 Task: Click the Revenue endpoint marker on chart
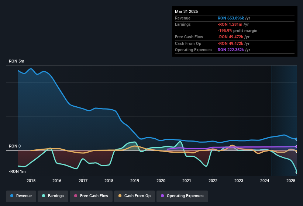[297, 139]
